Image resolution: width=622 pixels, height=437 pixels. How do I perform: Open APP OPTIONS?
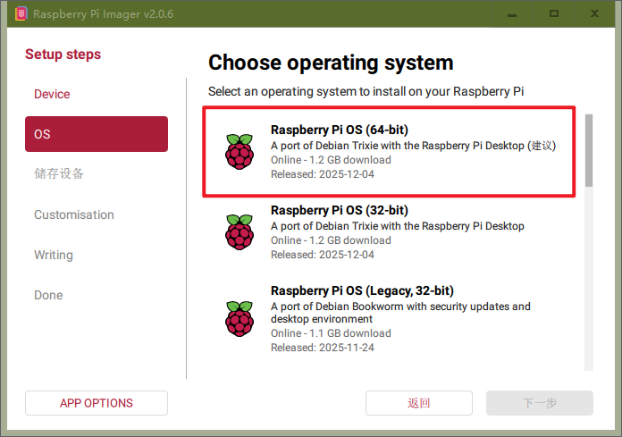pyautogui.click(x=96, y=403)
